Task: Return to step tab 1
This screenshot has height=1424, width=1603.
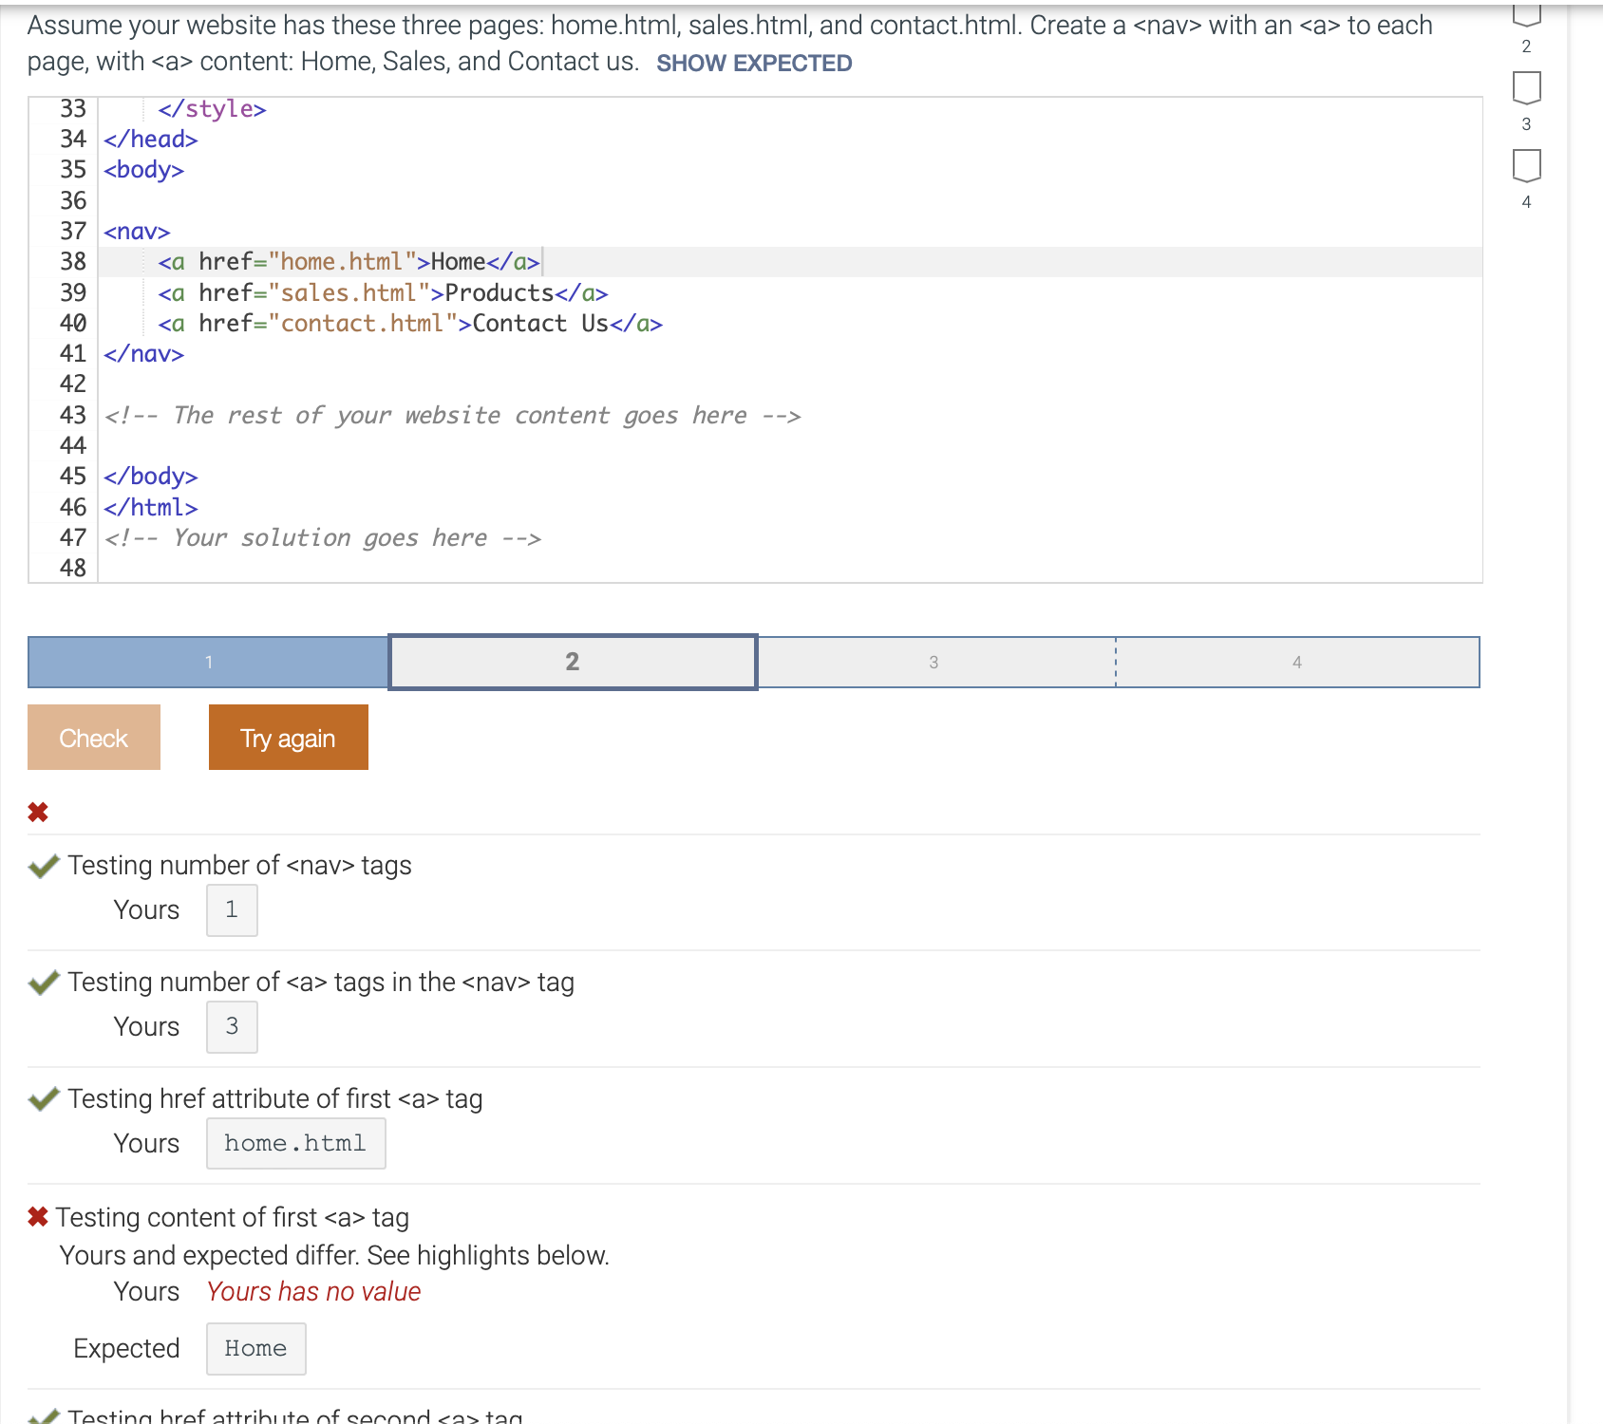Action: tap(208, 662)
